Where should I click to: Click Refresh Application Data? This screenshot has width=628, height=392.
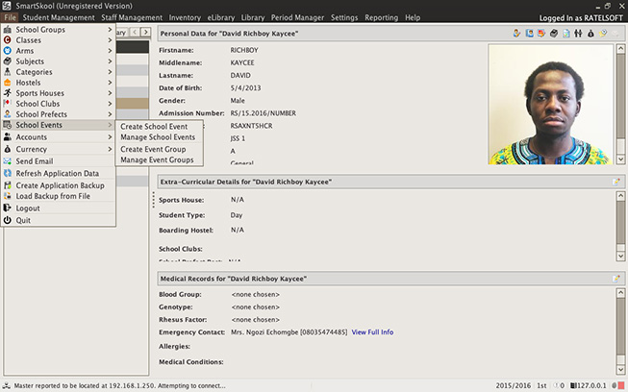pos(57,173)
